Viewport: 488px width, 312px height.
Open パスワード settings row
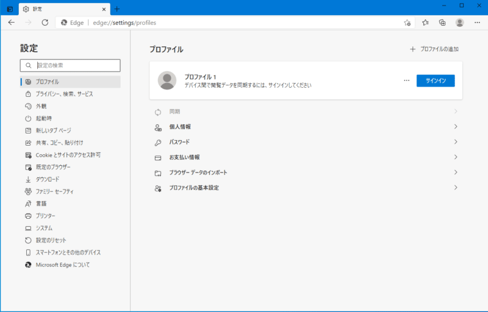[306, 142]
